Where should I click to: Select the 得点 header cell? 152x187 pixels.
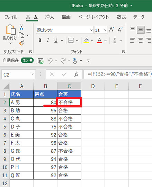45,94
